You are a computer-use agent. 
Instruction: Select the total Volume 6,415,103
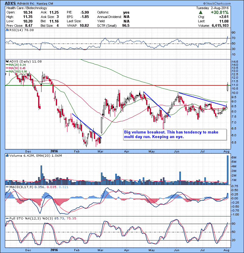(x=220, y=26)
